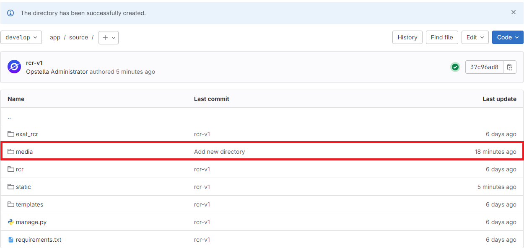
Task: Click commit hash 37c96ad8
Action: click(484, 67)
